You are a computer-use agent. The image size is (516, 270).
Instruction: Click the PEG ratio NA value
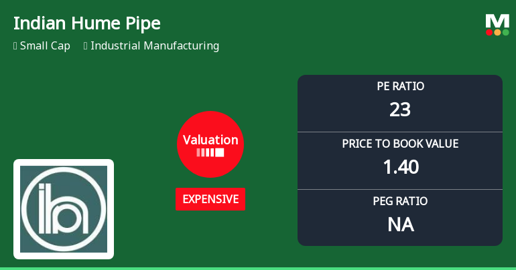(401, 225)
